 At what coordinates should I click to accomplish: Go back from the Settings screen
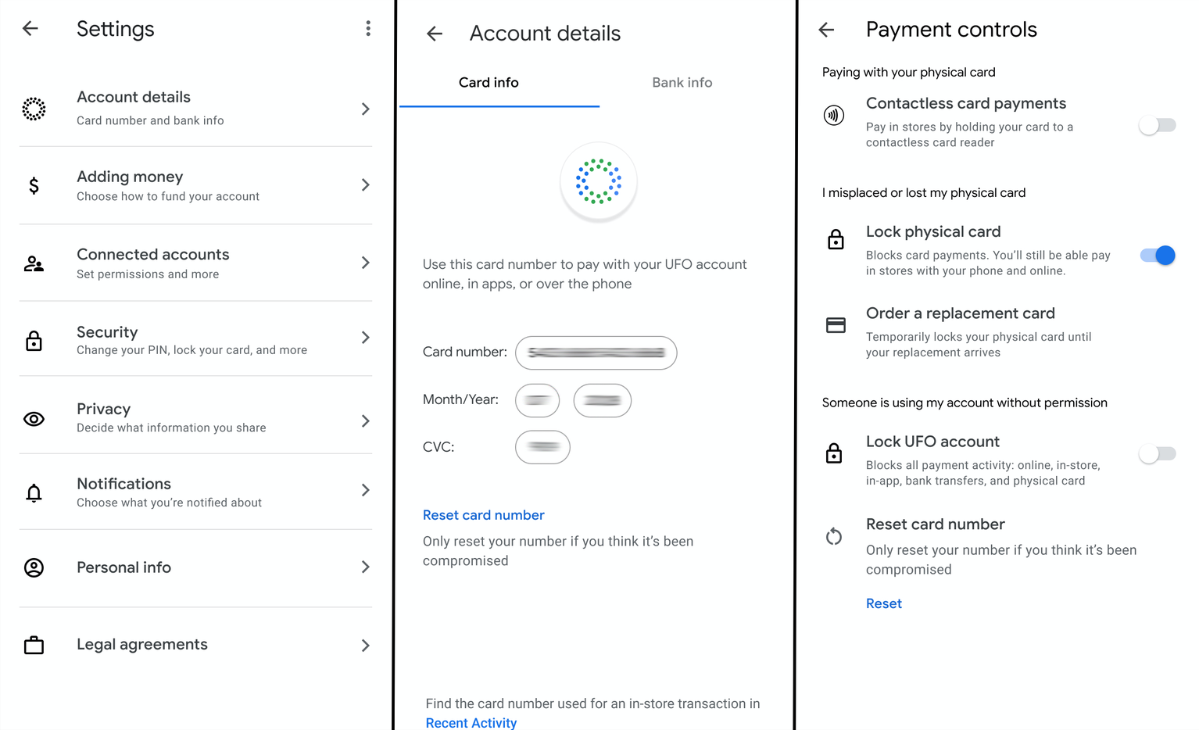tap(30, 29)
